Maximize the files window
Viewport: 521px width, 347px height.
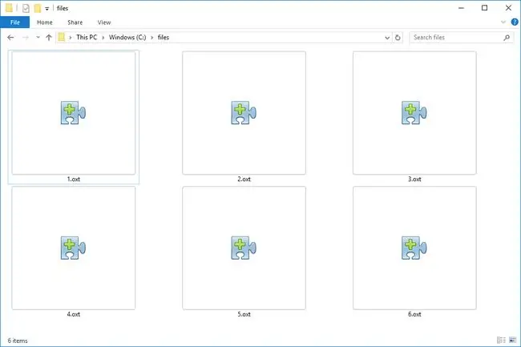pyautogui.click(x=484, y=8)
